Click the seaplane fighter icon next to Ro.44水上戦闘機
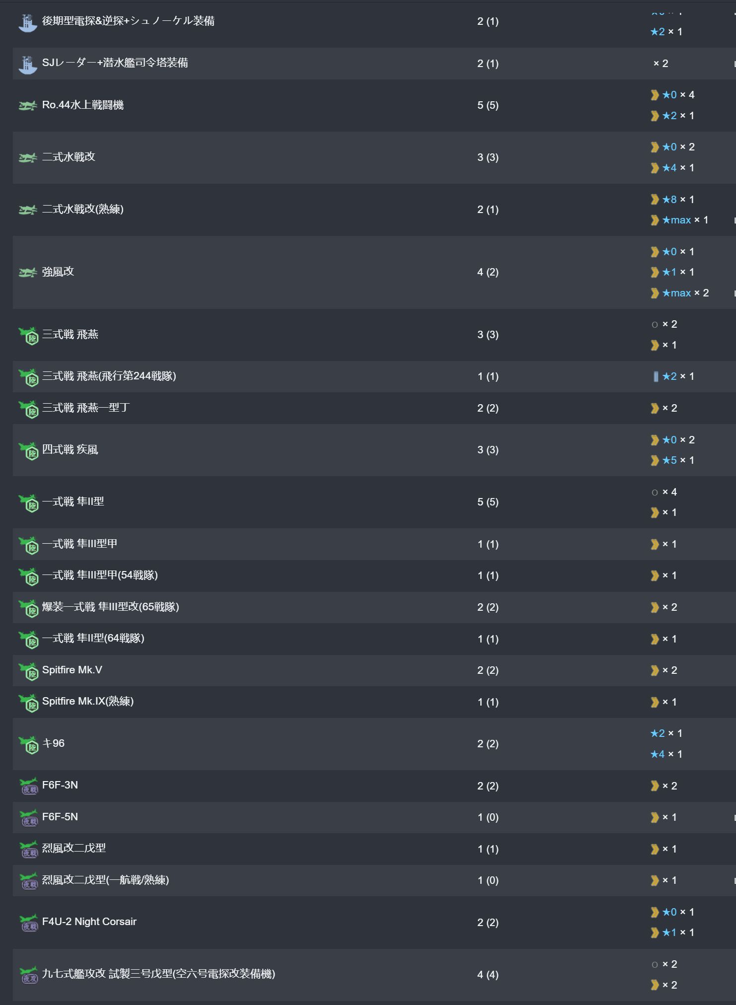This screenshot has width=736, height=1005. (28, 105)
